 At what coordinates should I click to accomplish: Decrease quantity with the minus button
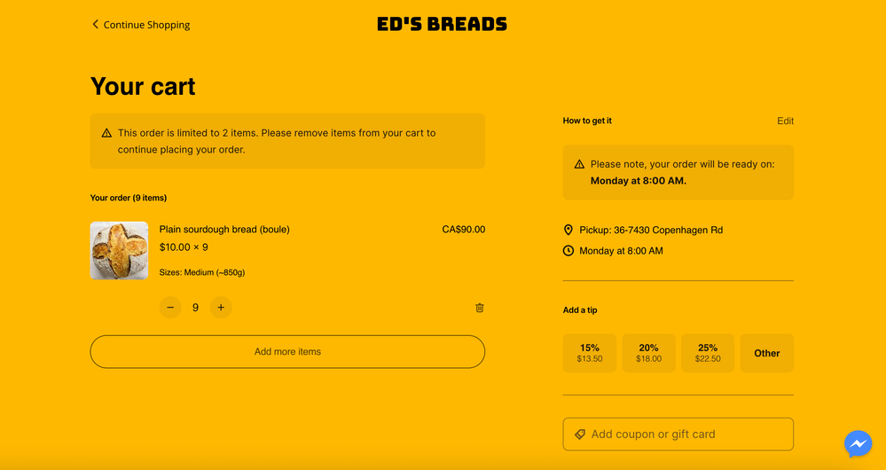point(170,308)
